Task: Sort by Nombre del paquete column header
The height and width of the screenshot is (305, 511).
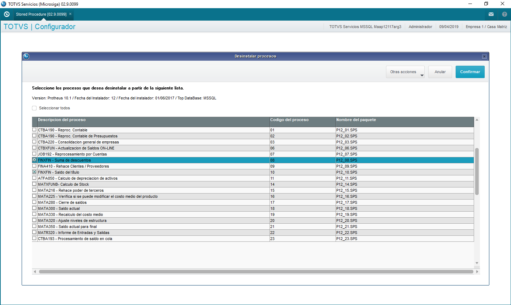Action: pos(405,122)
